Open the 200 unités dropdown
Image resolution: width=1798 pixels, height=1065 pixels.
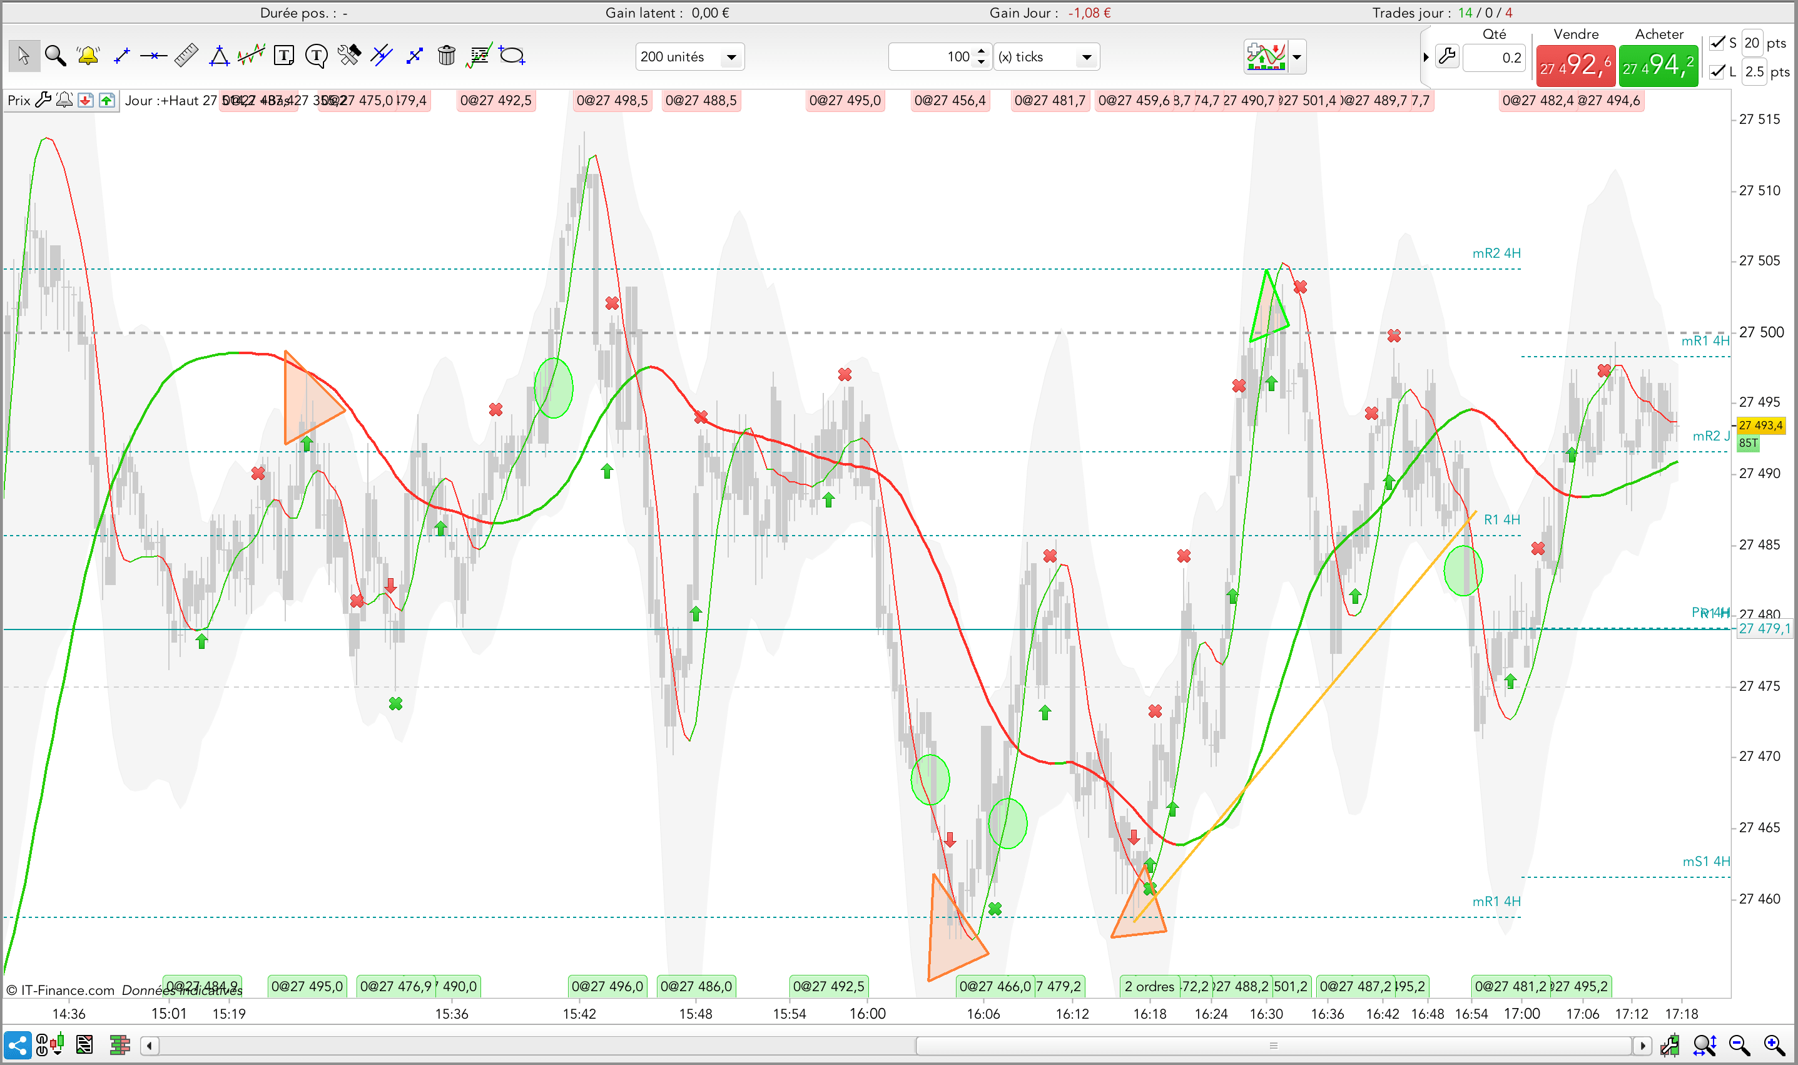pyautogui.click(x=731, y=58)
